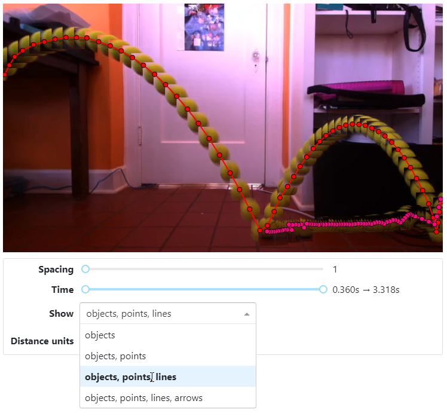The width and height of the screenshot is (447, 416).
Task: Click the Spacing label
Action: (56, 270)
